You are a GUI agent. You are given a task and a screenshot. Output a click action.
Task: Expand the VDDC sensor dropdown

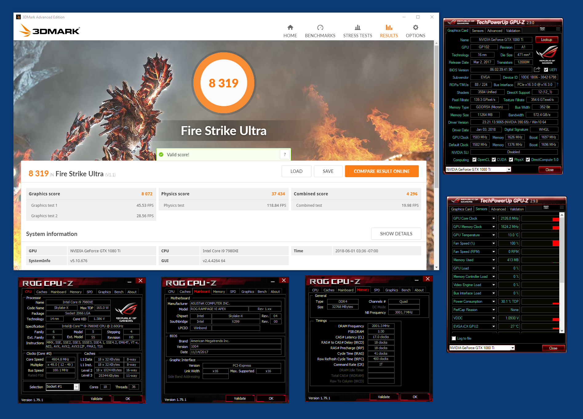click(494, 318)
